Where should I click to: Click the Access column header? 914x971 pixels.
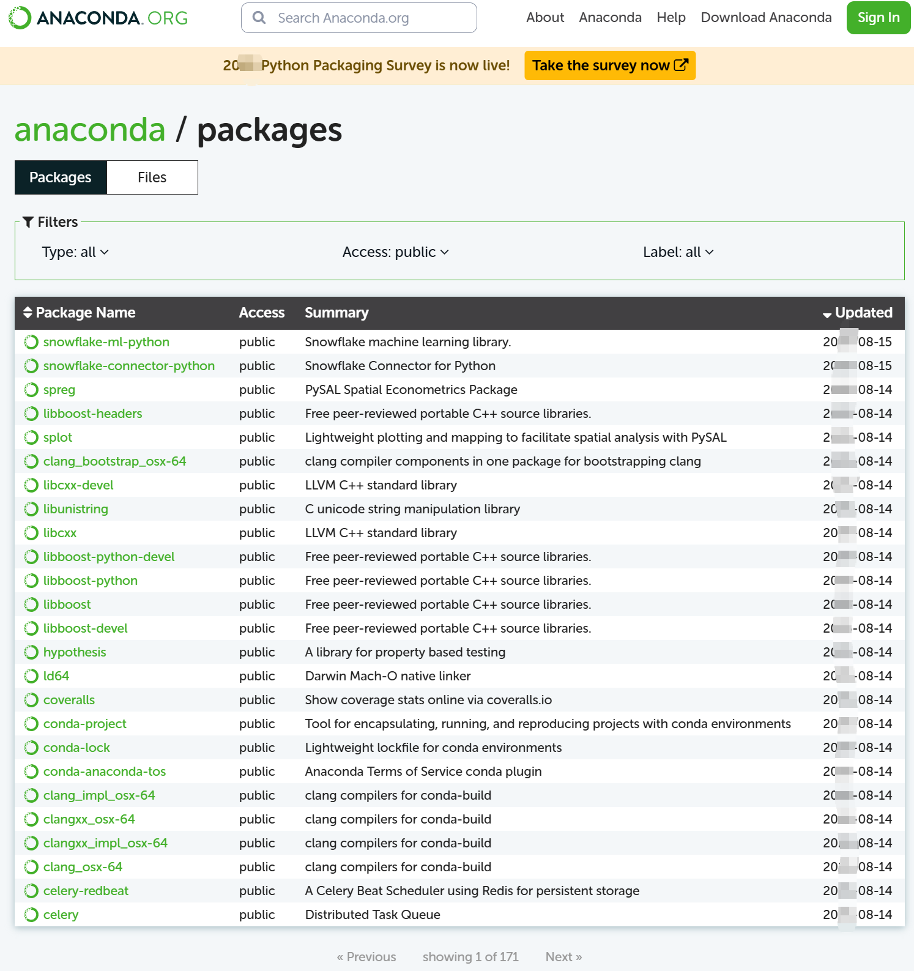262,313
